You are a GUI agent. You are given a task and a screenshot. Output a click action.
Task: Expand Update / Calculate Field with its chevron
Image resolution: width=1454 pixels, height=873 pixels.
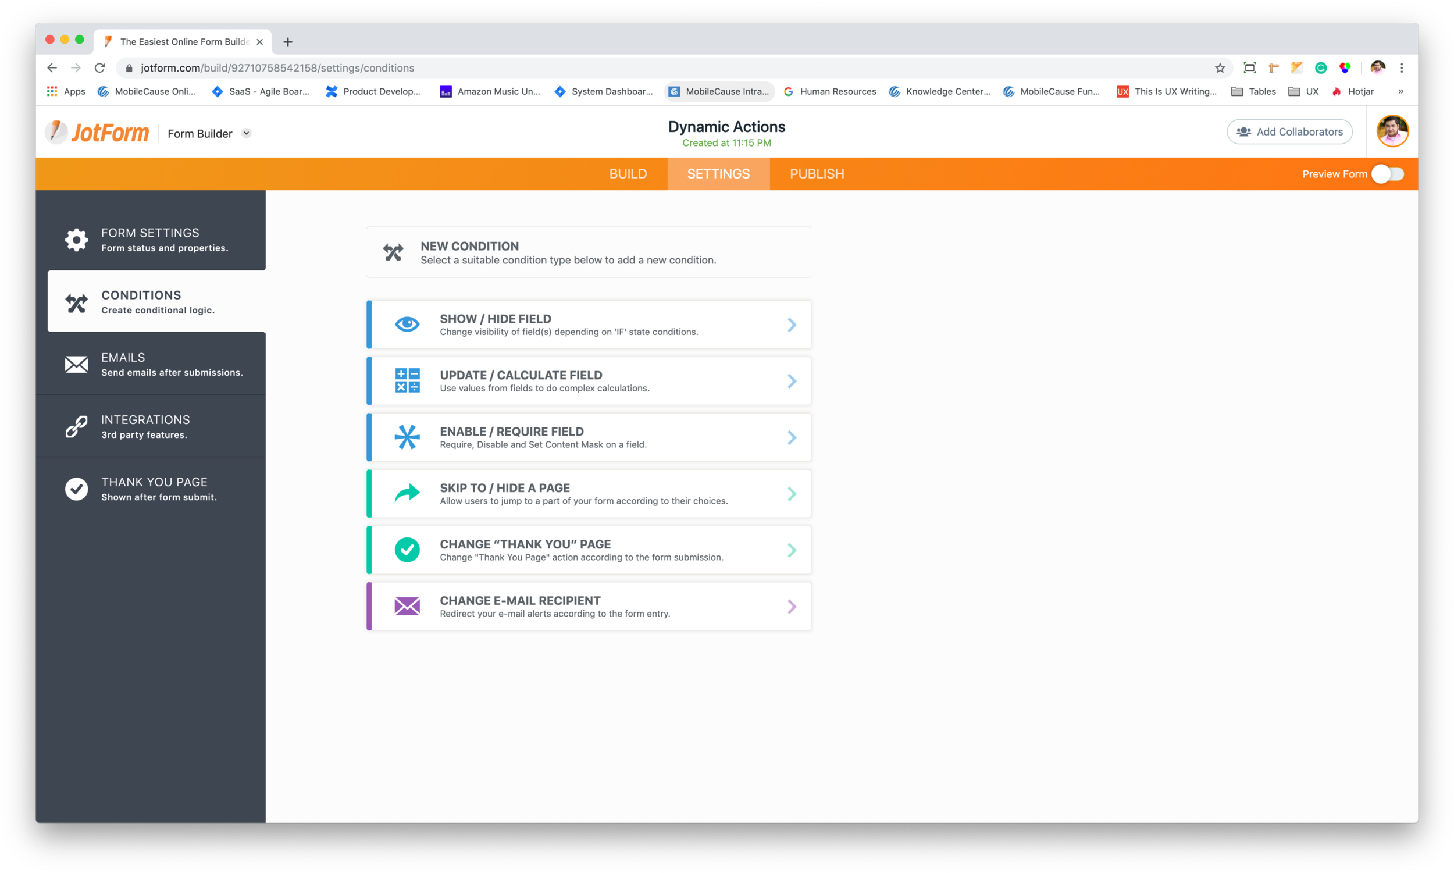click(x=792, y=381)
